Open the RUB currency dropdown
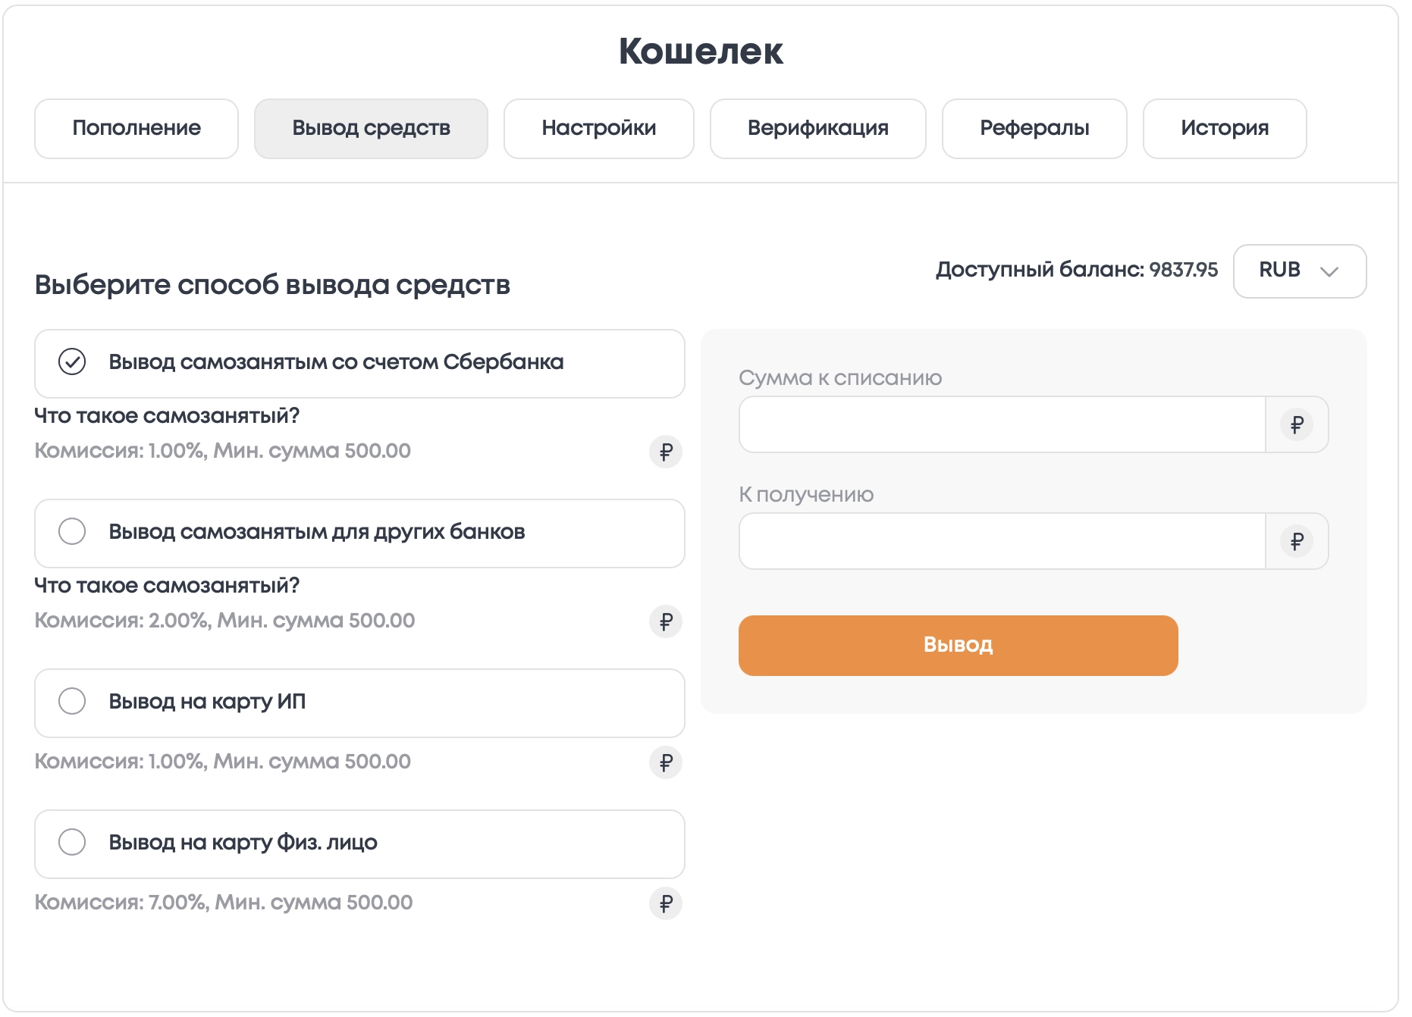 pos(1299,271)
